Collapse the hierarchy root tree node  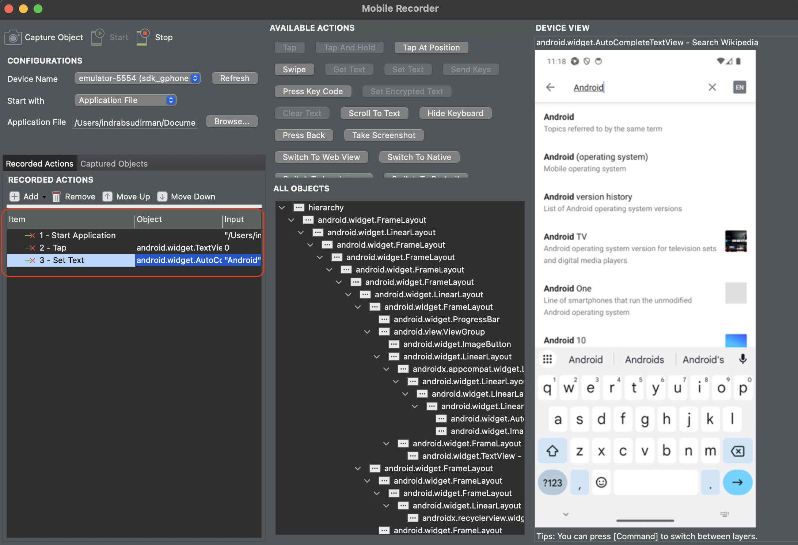point(282,207)
